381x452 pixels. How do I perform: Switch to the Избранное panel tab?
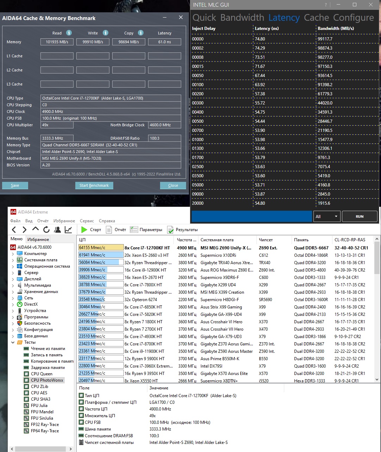click(x=38, y=239)
